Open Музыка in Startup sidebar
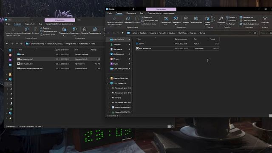Viewport: 272px width, 153px height. point(116,59)
